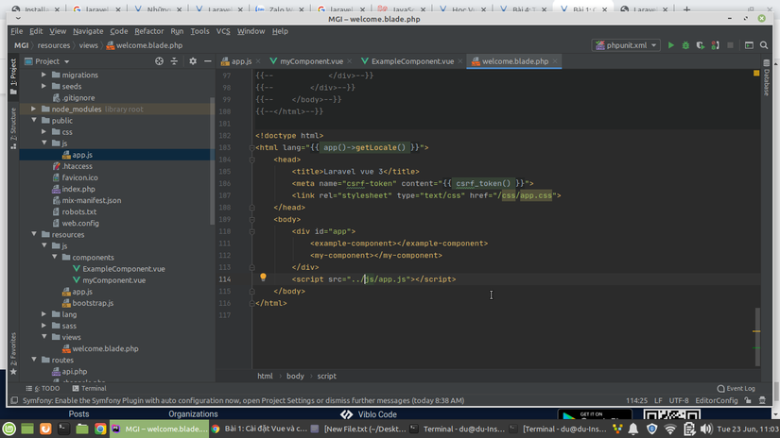Open Structure side panel
This screenshot has height=438, width=780.
point(13,128)
